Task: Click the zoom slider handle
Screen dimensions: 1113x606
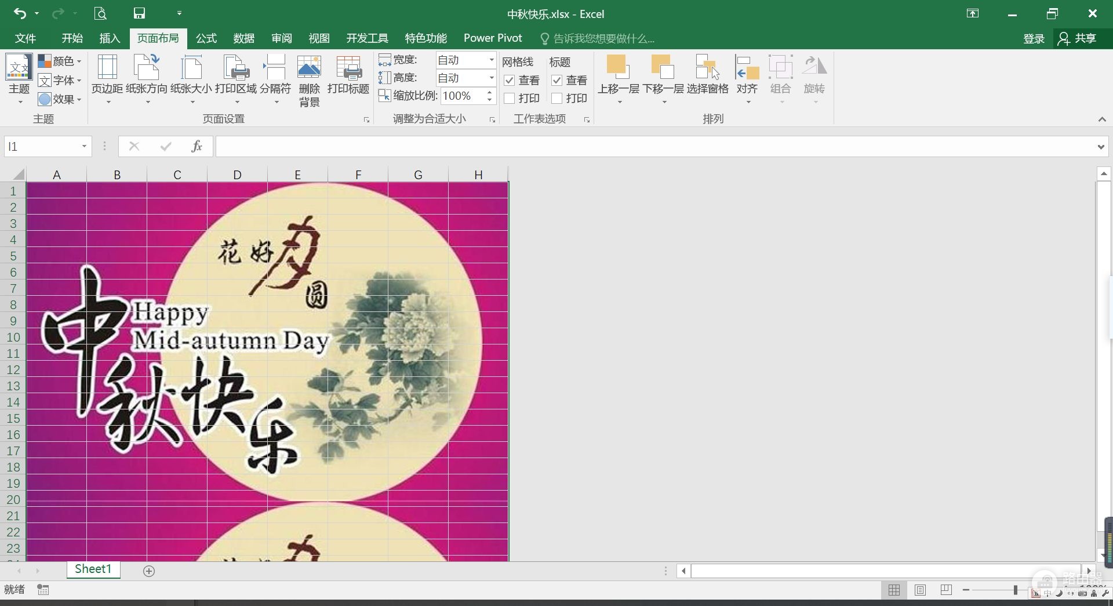Action: (1016, 590)
